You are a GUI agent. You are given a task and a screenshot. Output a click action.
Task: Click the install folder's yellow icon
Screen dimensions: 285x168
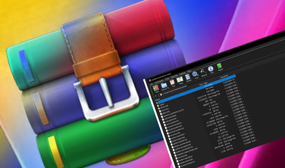pos(158,105)
